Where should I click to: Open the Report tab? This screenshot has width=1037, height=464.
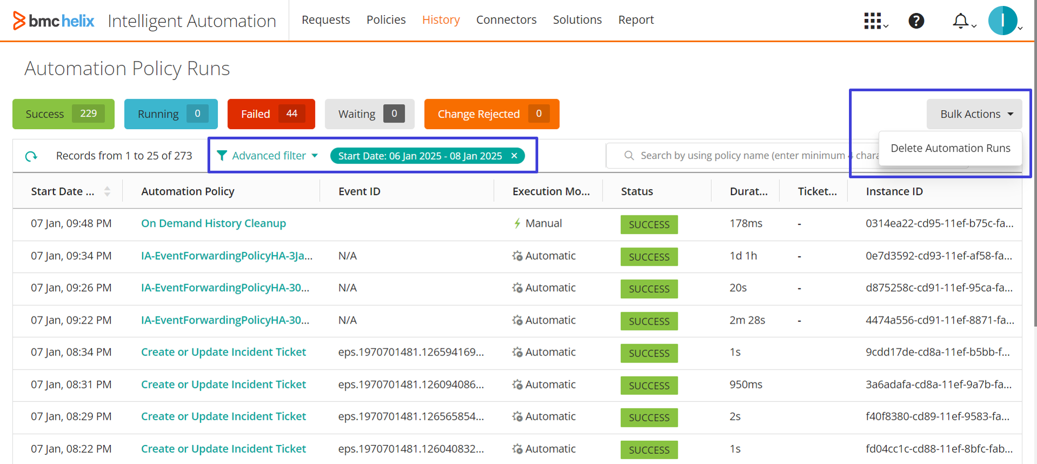[x=636, y=20]
